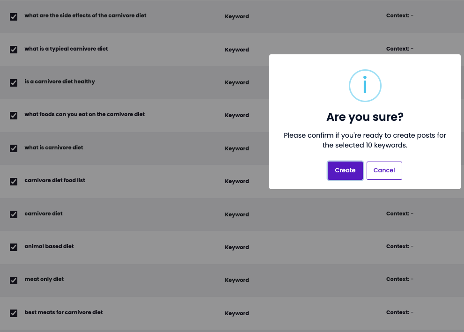Deselect 'what is carnivore diet' keyword
This screenshot has width=464, height=332.
[14, 148]
